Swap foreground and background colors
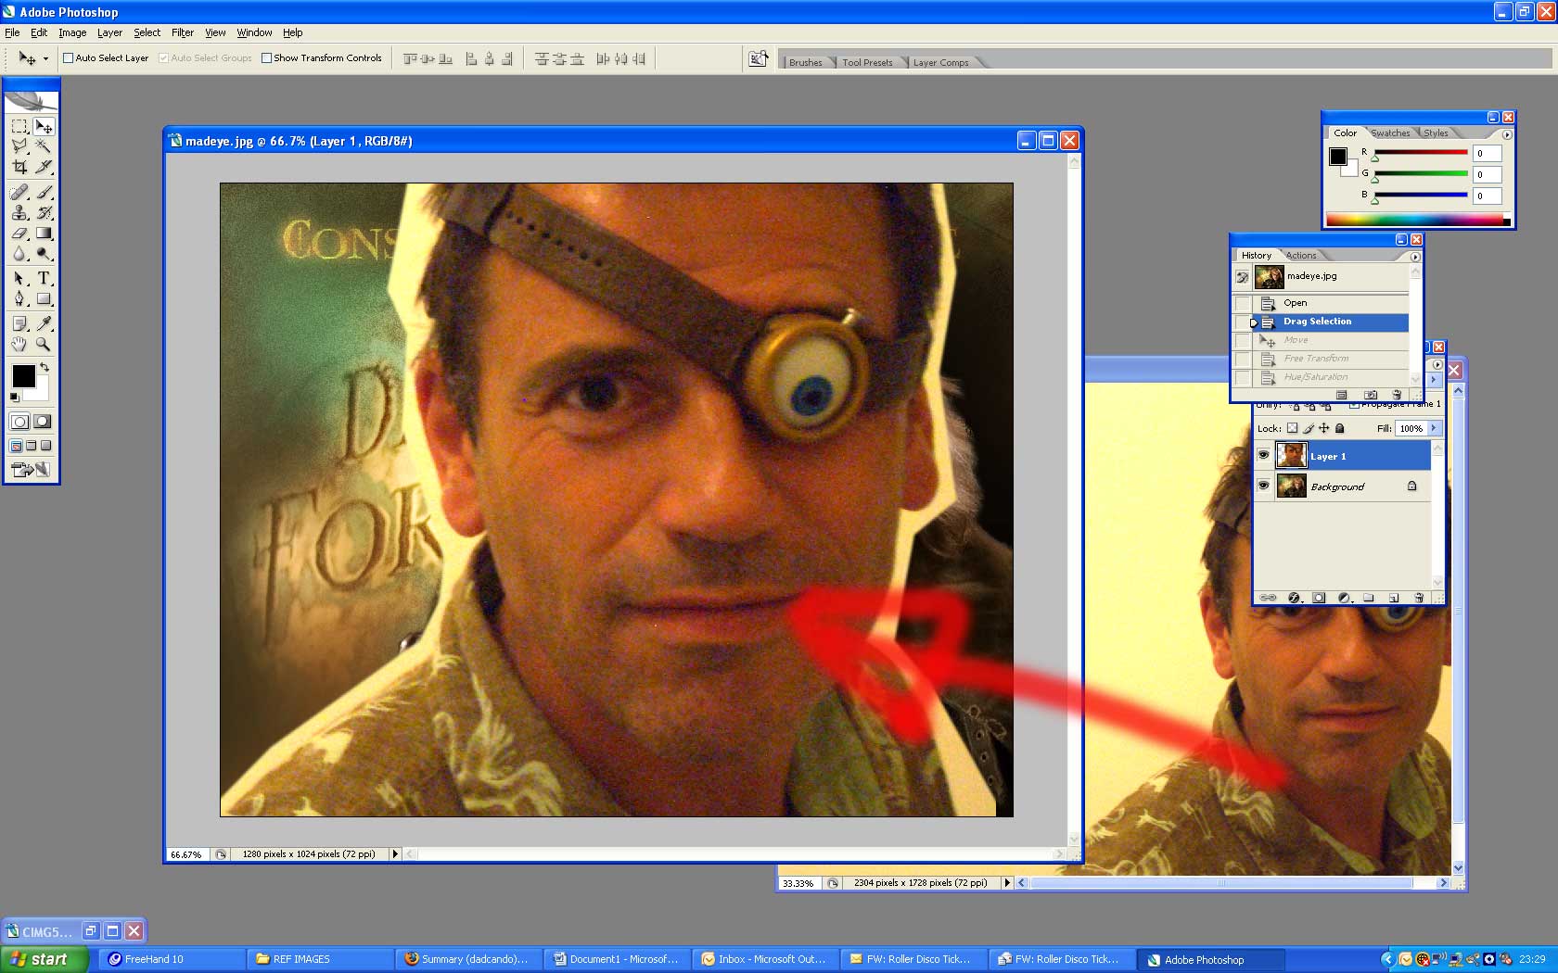 click(45, 368)
